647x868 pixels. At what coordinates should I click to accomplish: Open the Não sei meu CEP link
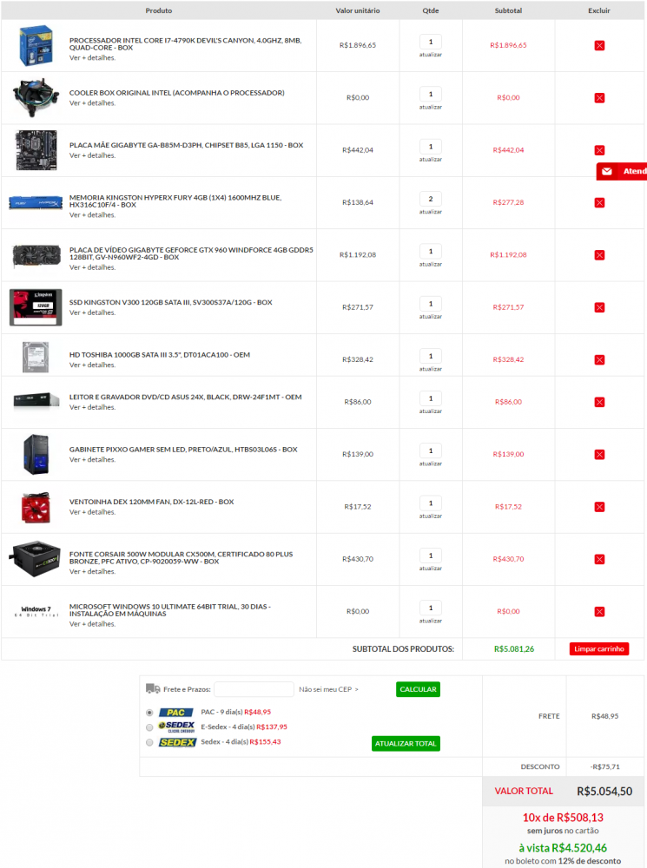(x=328, y=689)
